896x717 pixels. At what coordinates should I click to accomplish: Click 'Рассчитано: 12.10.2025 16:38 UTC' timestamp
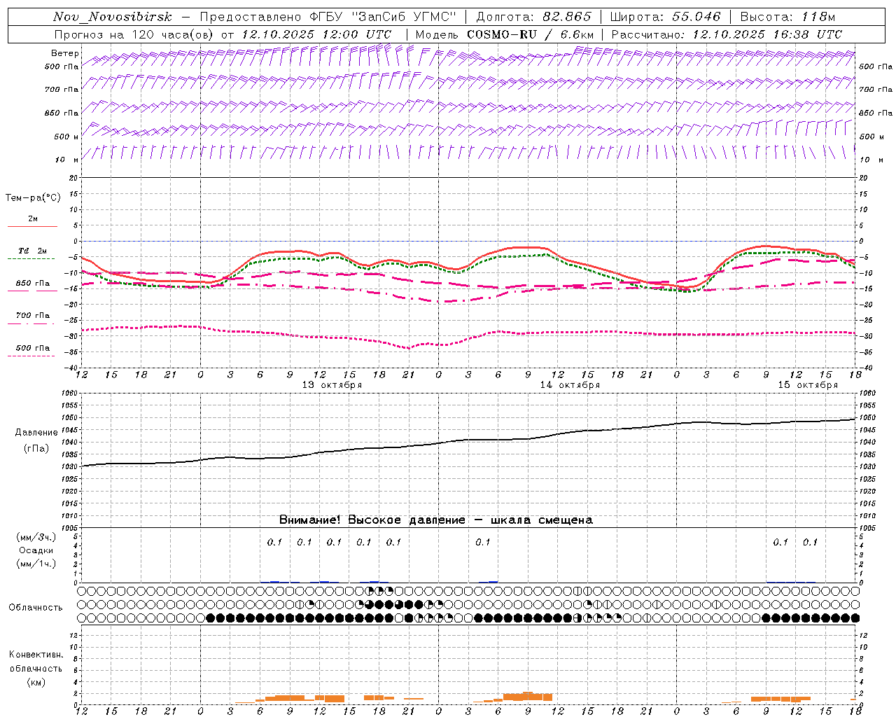[x=727, y=34]
